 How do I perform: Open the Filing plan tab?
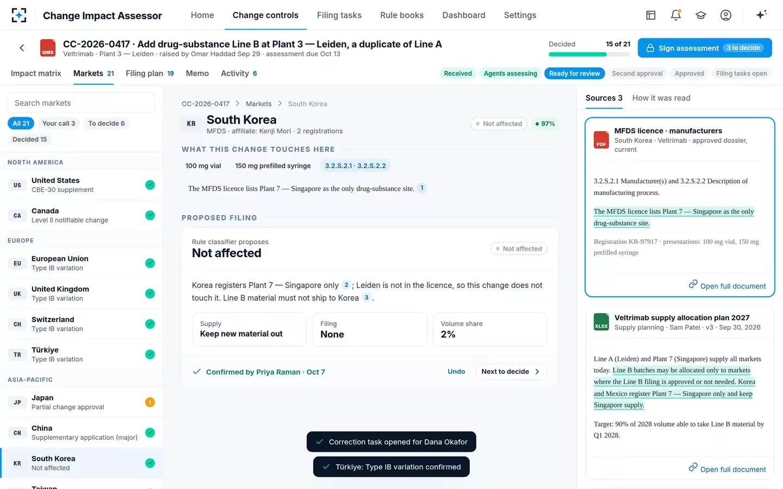point(150,73)
